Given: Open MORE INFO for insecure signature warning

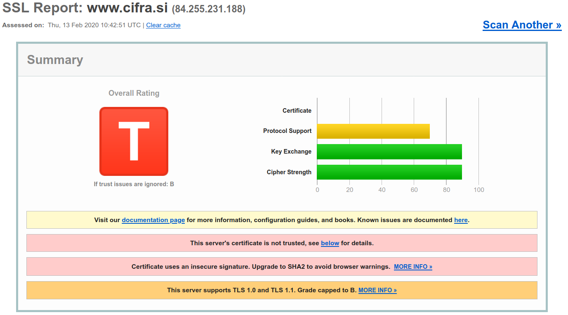Looking at the screenshot, I should [x=413, y=267].
